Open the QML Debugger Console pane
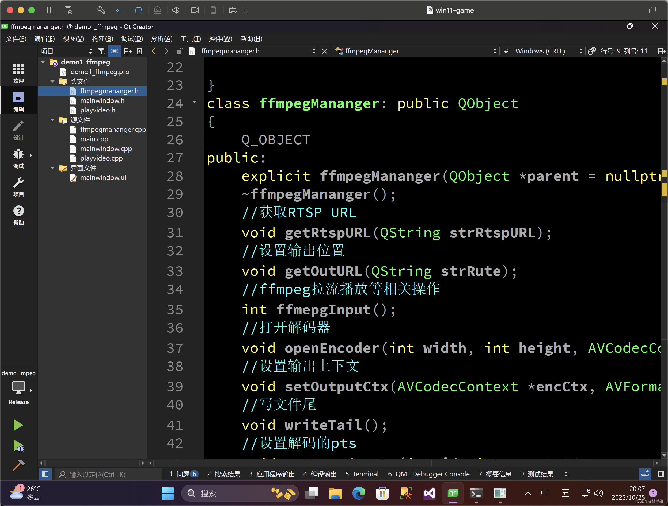Image resolution: width=668 pixels, height=506 pixels. (428, 474)
